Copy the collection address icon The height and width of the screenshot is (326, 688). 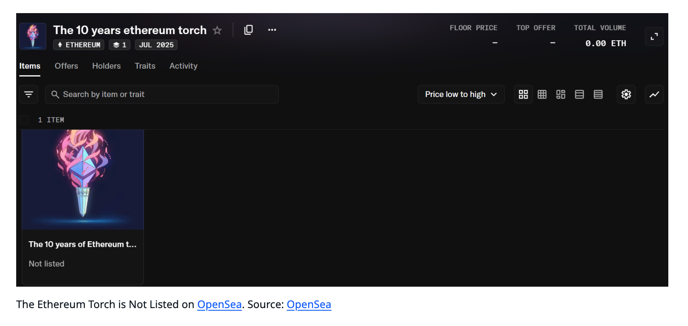click(249, 30)
